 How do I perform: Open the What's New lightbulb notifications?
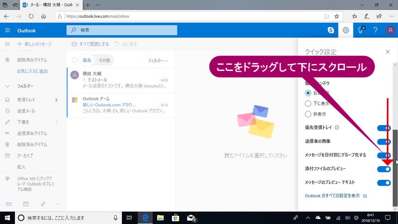[361, 30]
